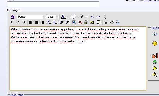This screenshot has width=159, height=96.
Task: Click the Redo arrow icon
Action: coord(98,17)
